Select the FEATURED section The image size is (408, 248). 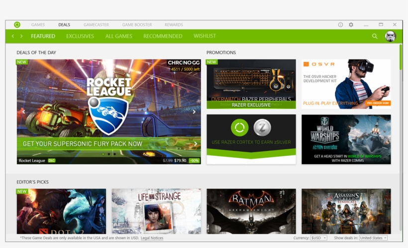(43, 36)
